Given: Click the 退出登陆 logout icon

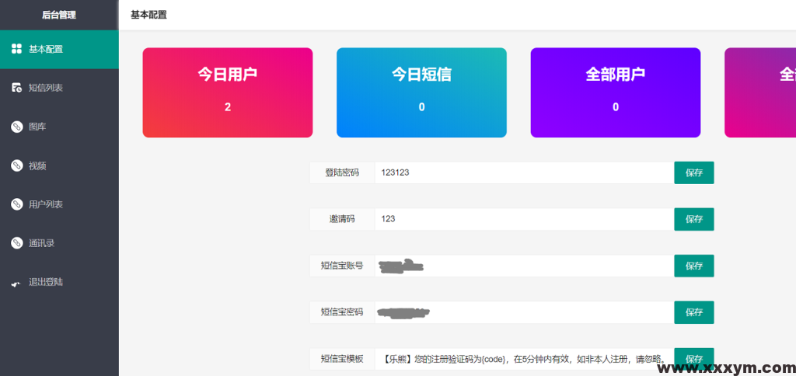Looking at the screenshot, I should 16,283.
